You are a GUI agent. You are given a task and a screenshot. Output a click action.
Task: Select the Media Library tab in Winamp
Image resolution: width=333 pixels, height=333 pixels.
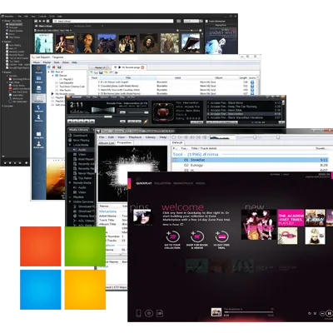(78, 130)
